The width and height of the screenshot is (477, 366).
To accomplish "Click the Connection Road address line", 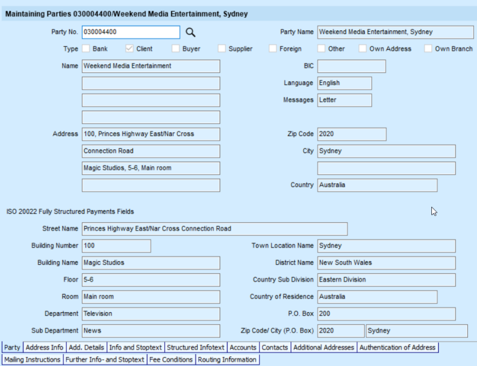I will (x=151, y=151).
